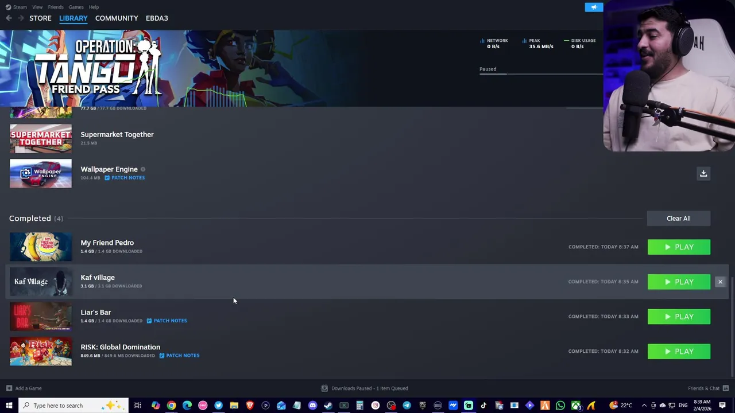Open Discord from the taskbar
The image size is (735, 413).
click(x=312, y=406)
